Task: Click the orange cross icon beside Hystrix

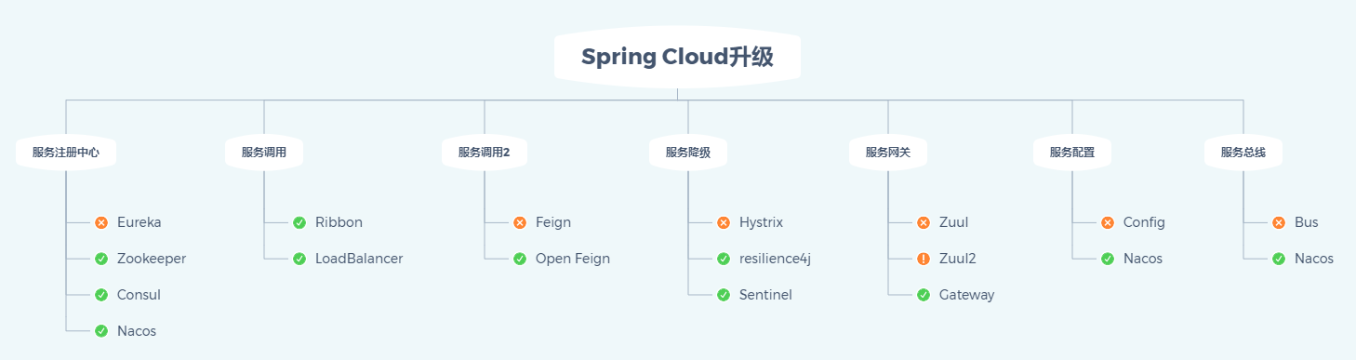Action: [724, 222]
